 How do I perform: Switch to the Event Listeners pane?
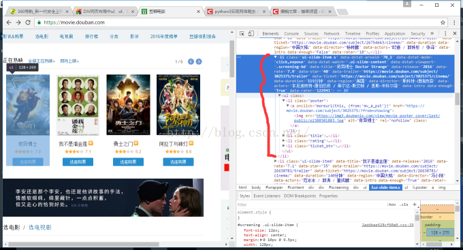tap(267, 196)
